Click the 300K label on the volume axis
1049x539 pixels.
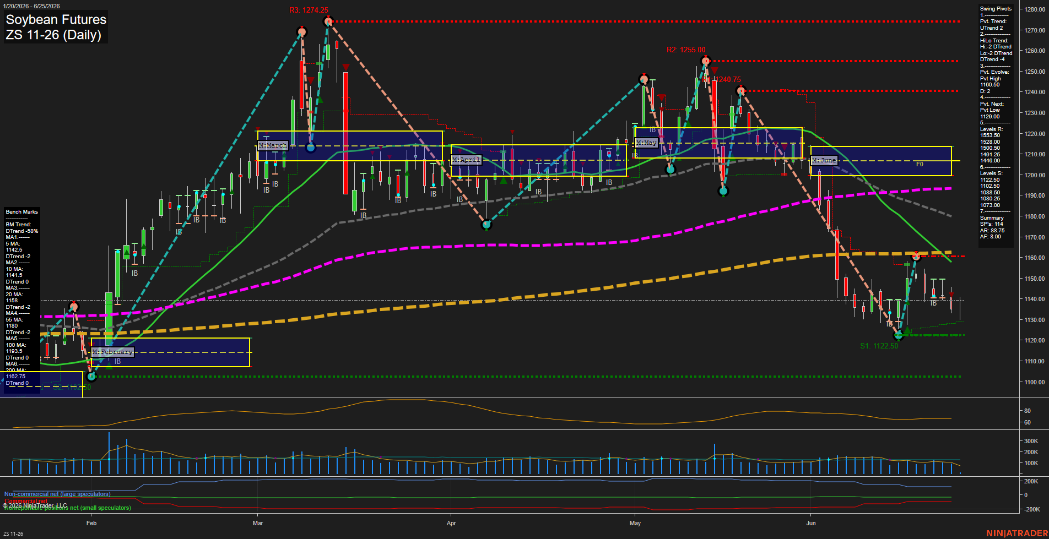tap(1031, 441)
